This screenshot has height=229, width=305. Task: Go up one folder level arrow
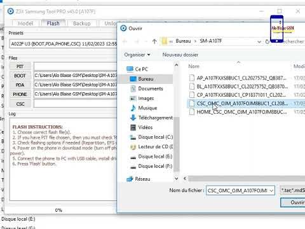point(154,41)
